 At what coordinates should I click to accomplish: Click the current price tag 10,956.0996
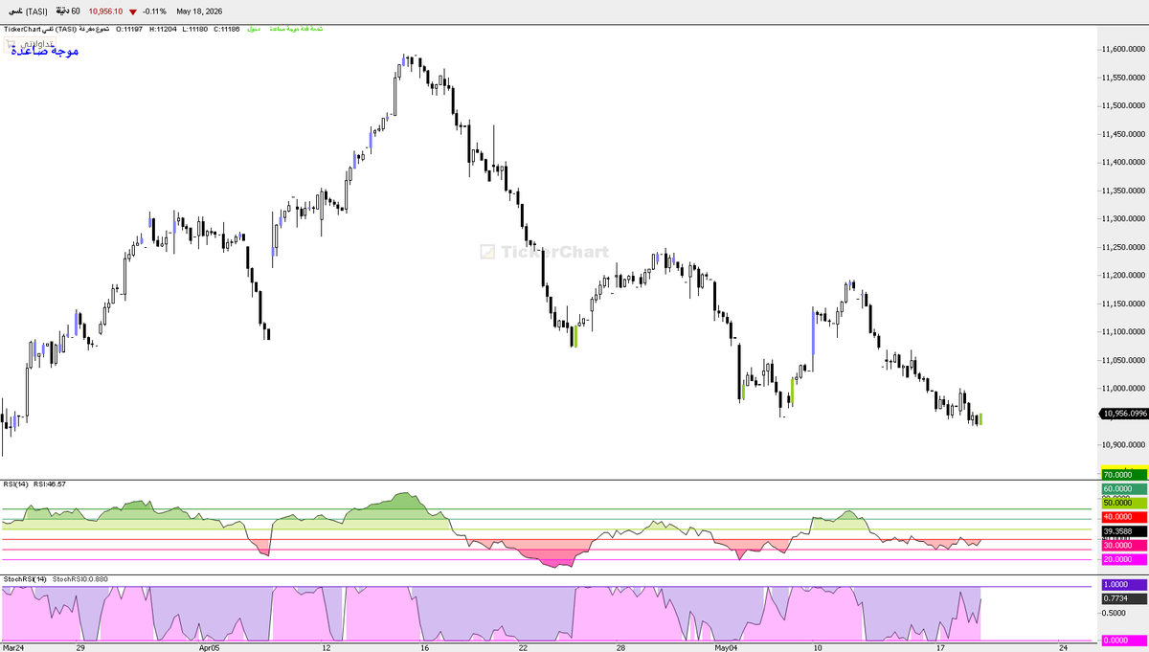coord(1125,414)
